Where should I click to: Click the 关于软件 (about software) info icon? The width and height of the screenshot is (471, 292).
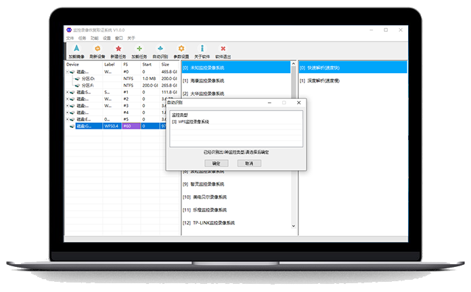[202, 49]
